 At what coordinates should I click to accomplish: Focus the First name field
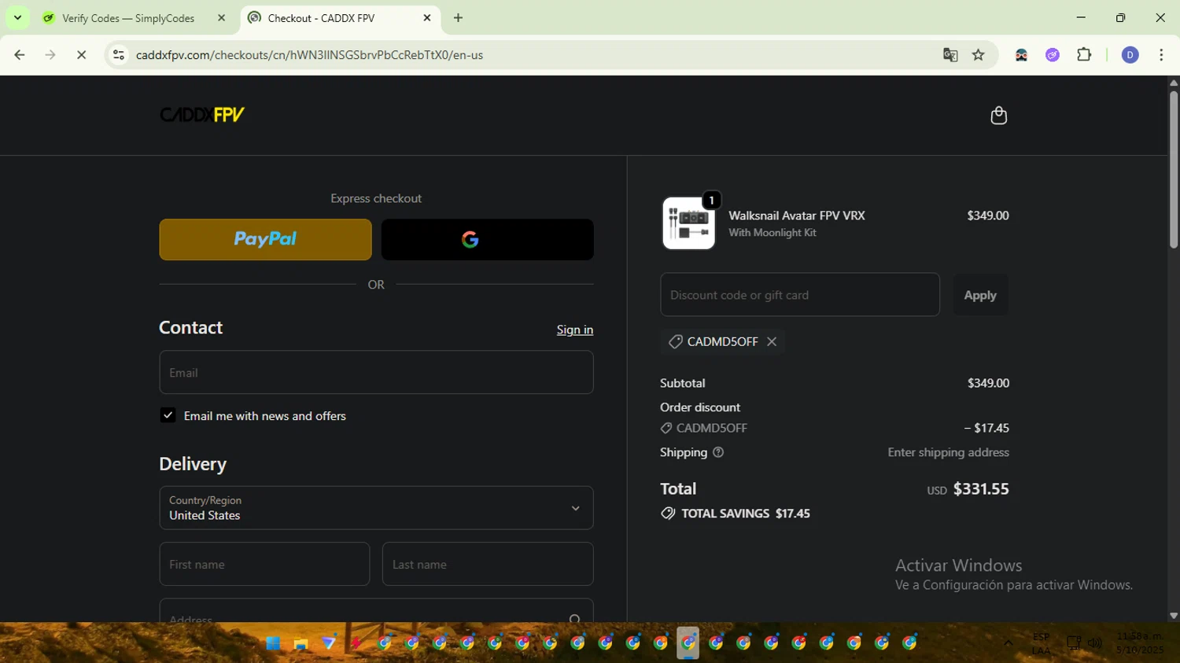pyautogui.click(x=264, y=564)
